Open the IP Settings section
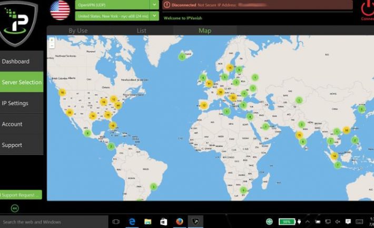The image size is (374, 228). pyautogui.click(x=21, y=103)
